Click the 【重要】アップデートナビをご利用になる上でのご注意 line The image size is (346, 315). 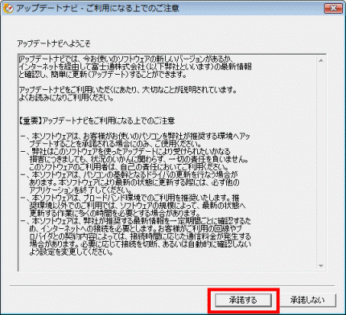97,121
